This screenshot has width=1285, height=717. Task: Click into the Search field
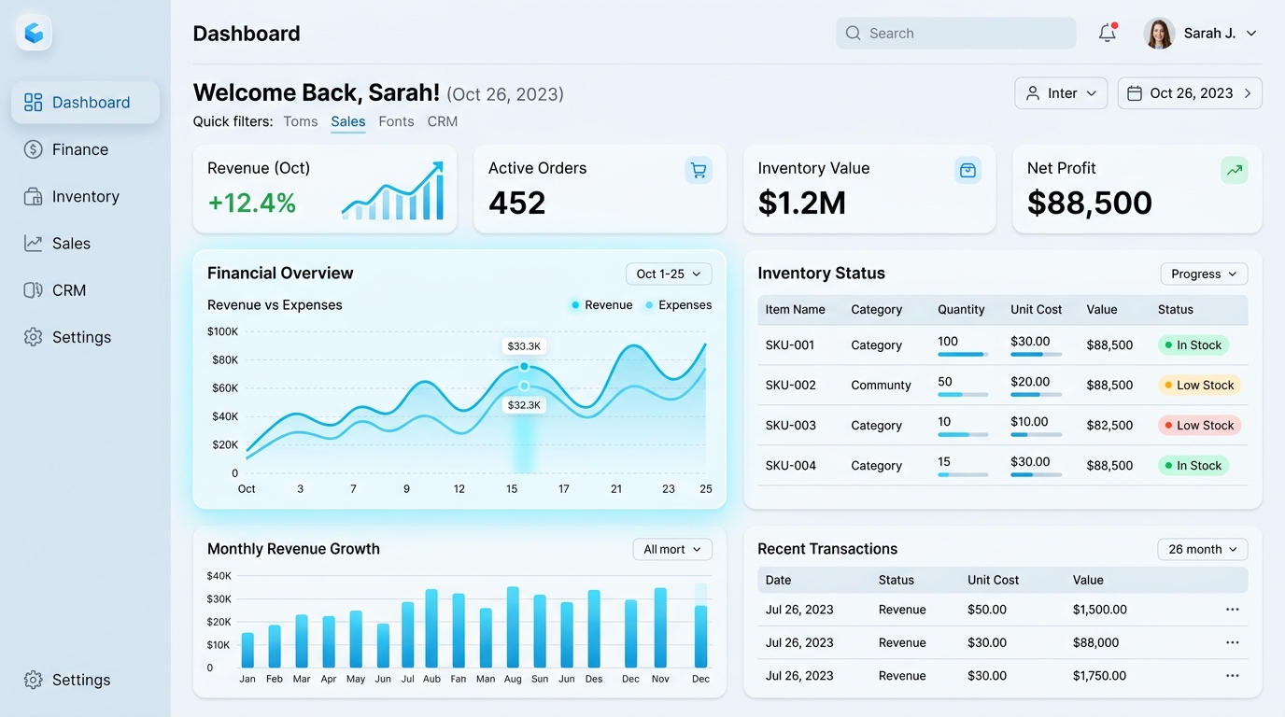click(x=956, y=33)
